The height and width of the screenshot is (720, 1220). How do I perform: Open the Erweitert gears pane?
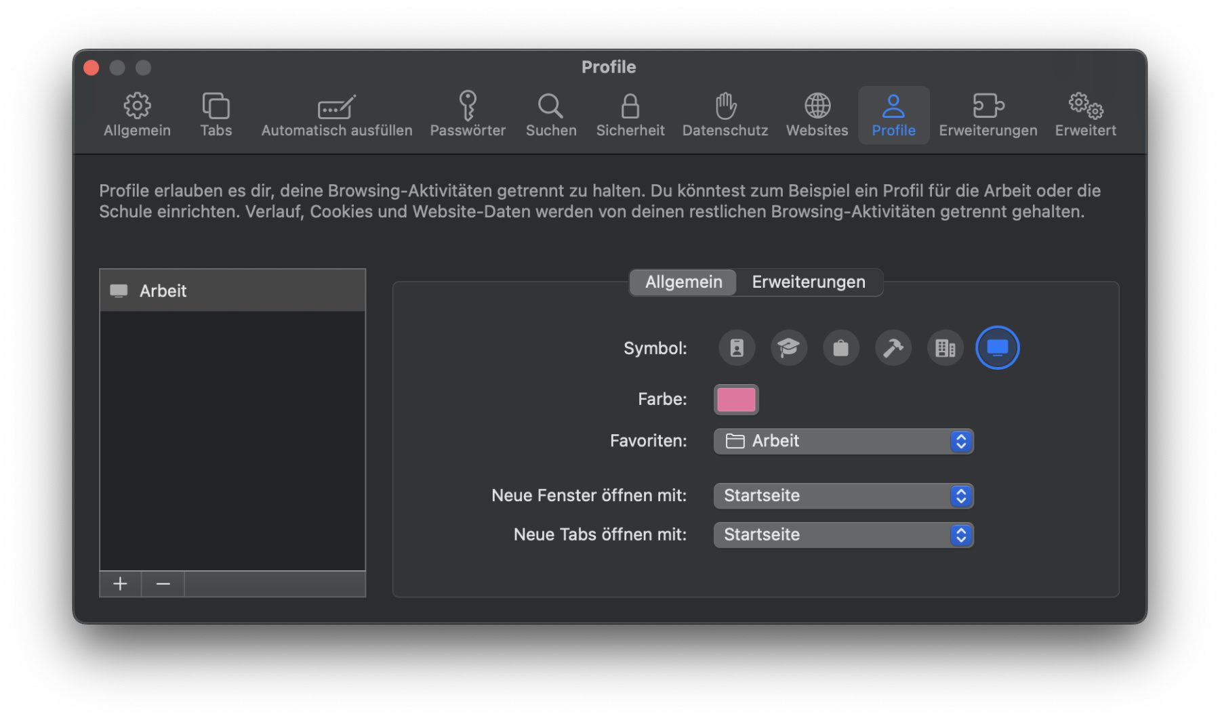1085,115
